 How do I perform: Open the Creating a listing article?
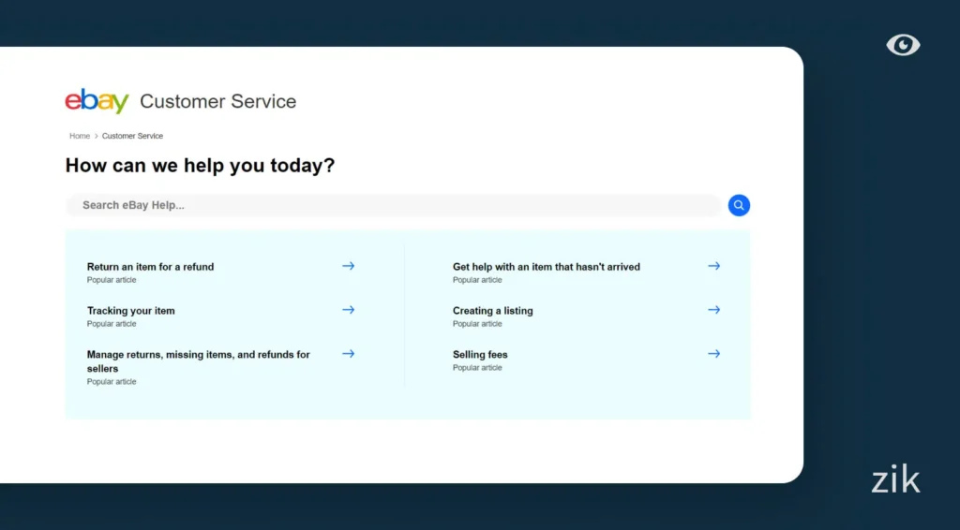coord(492,311)
